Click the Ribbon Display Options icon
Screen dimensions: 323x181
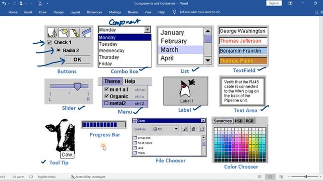[290, 4]
